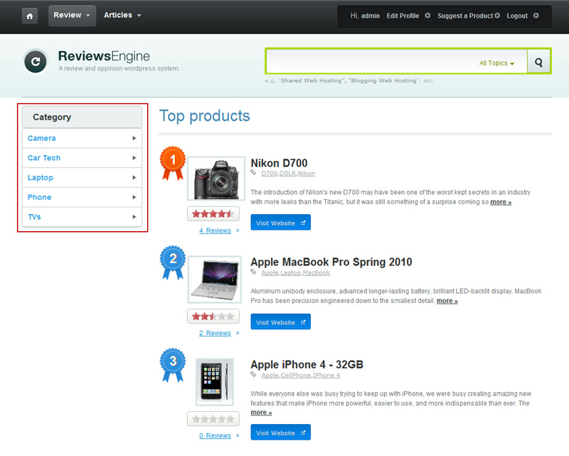Open the Articles dropdown menu

[x=122, y=15]
